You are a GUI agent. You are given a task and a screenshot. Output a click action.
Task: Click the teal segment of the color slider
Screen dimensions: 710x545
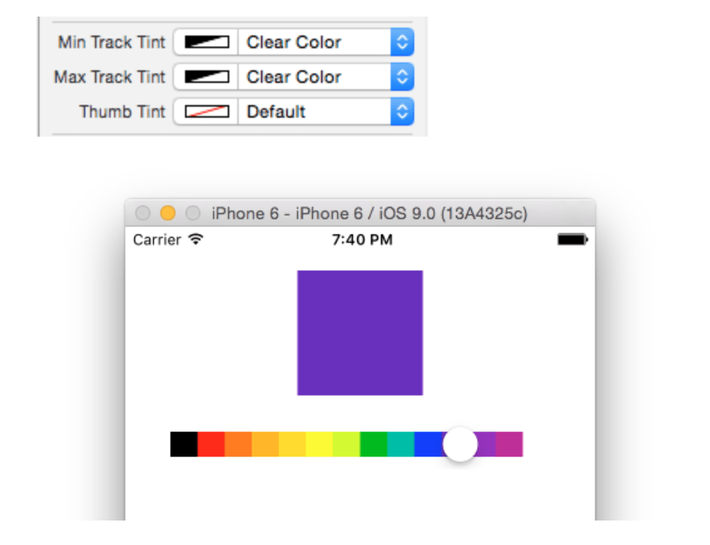tap(401, 444)
